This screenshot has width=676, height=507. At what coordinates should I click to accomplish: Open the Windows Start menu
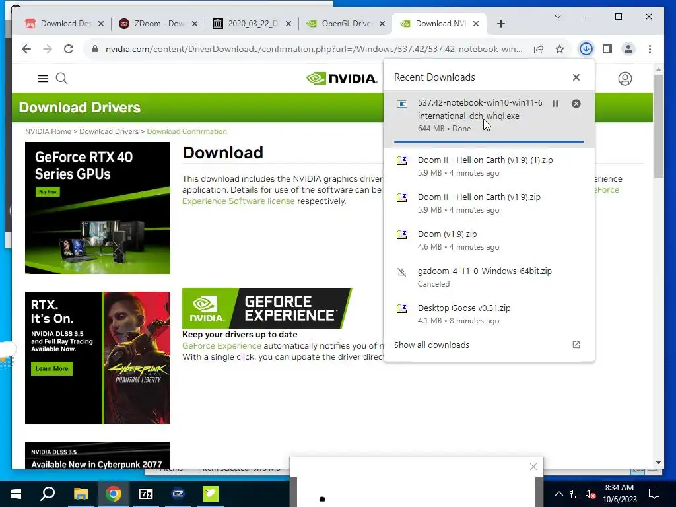pos(16,494)
